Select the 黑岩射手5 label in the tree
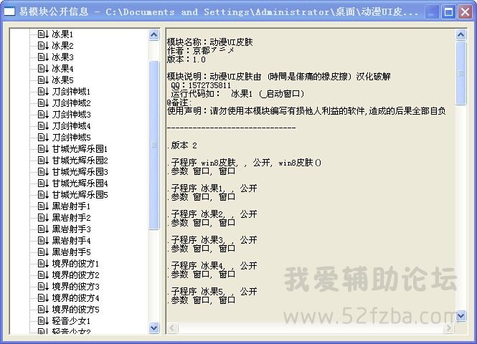The image size is (477, 344). [x=71, y=252]
